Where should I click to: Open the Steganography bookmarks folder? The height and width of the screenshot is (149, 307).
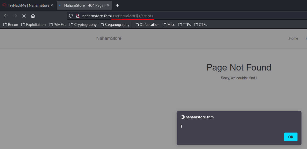115,24
